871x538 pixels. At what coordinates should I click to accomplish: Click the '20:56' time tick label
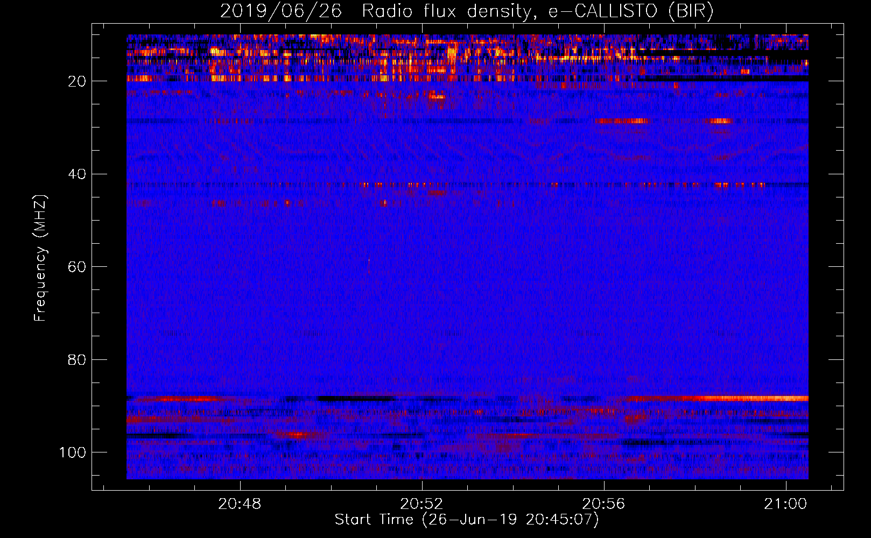[603, 504]
